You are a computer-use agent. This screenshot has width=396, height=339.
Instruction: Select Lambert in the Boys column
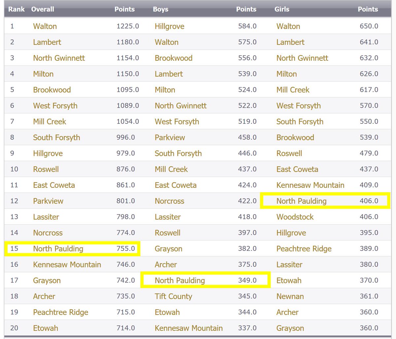coord(169,74)
